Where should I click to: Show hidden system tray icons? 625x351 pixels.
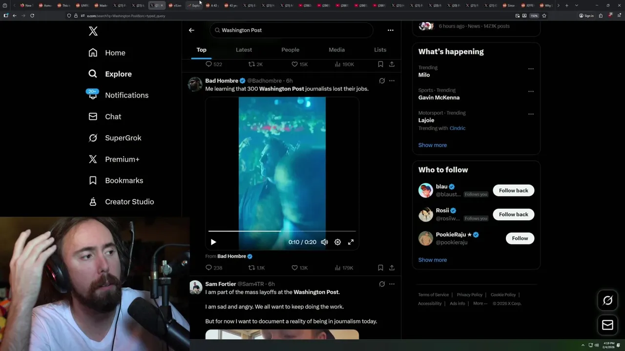coord(583,345)
